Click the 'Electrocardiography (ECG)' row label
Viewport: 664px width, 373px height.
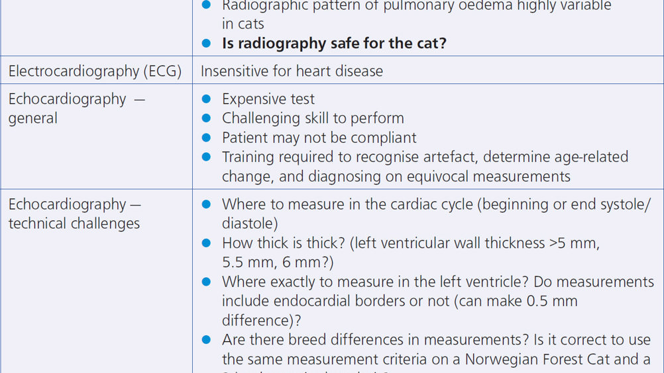click(x=95, y=71)
